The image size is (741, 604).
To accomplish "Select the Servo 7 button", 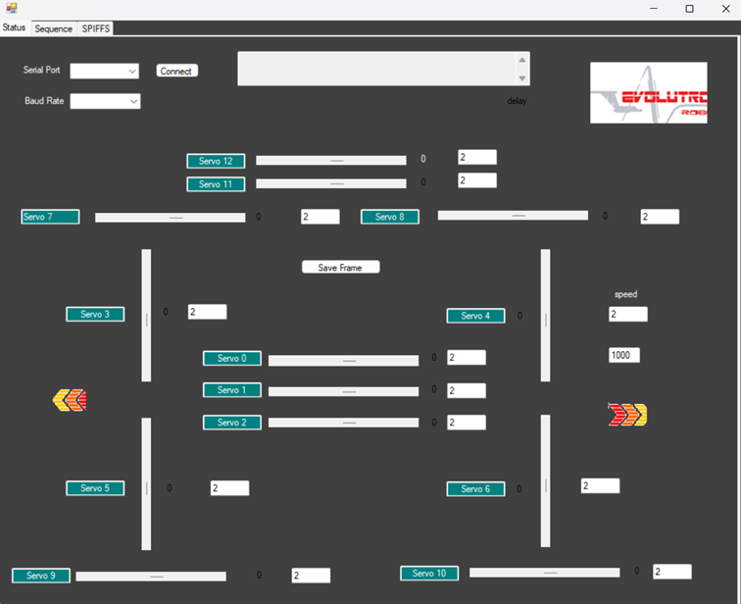I will click(x=50, y=217).
